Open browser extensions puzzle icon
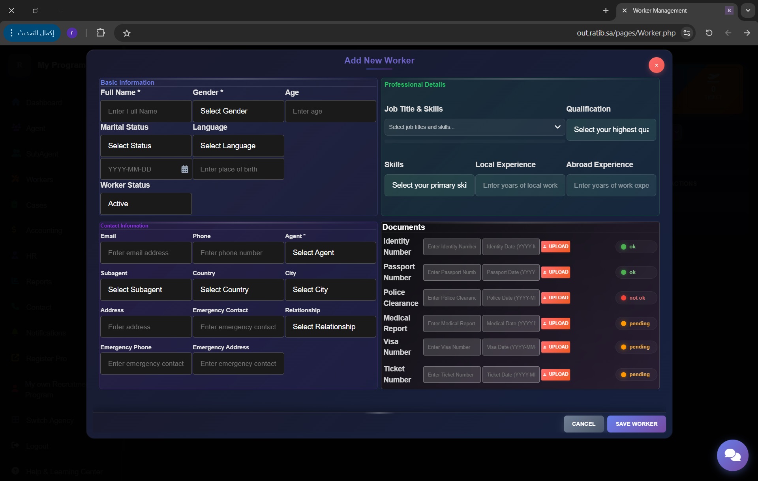Screen dimensions: 758x481 tap(101, 33)
